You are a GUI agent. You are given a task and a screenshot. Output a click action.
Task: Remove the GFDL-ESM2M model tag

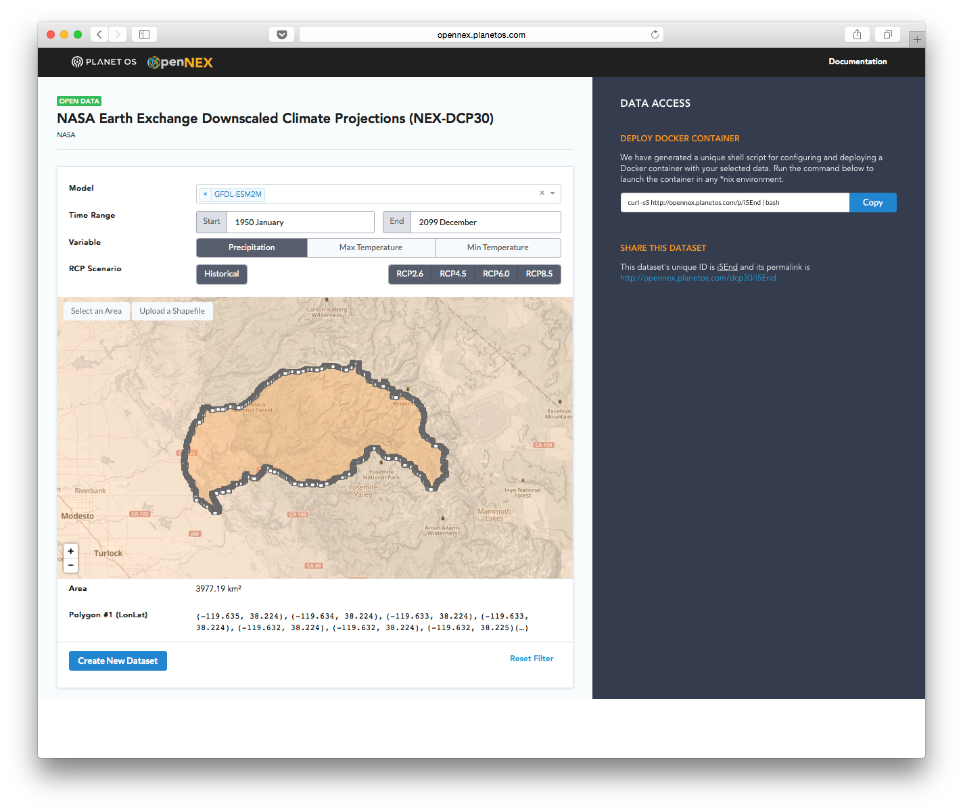(x=206, y=194)
